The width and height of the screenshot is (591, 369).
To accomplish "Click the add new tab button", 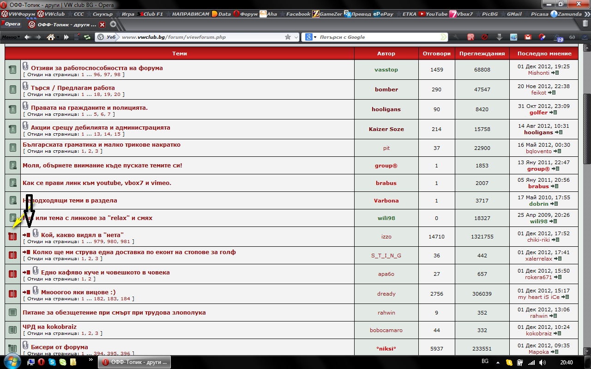I will tap(113, 24).
